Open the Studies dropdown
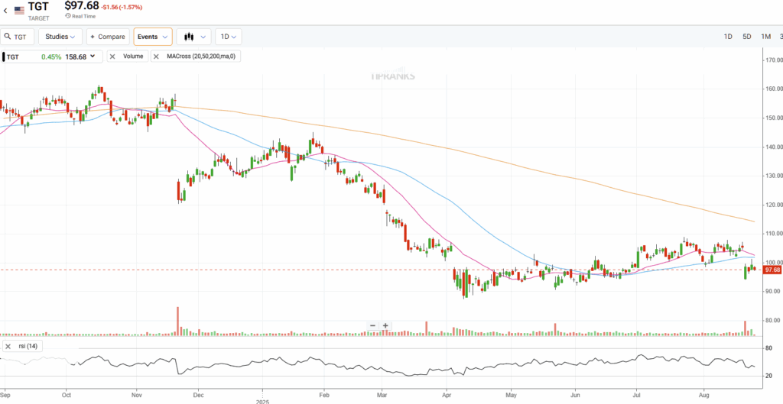This screenshot has width=783, height=404. coord(60,37)
